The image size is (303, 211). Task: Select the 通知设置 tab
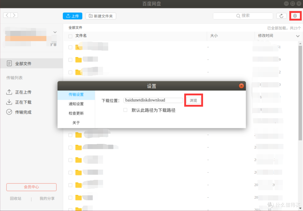[x=76, y=104]
